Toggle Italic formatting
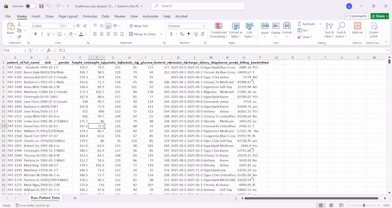 [42, 34]
